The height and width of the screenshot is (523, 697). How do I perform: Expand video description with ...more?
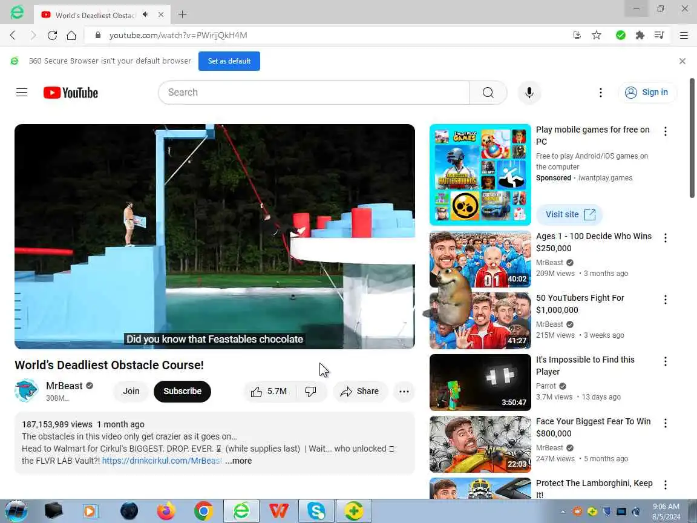point(238,461)
